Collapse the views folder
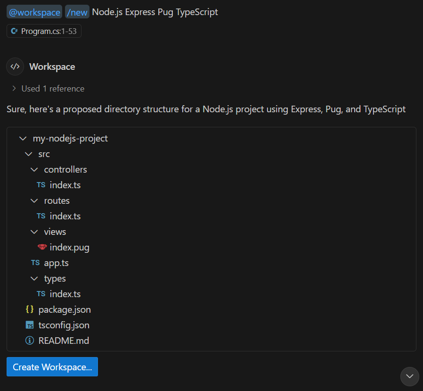The width and height of the screenshot is (423, 391). pyautogui.click(x=34, y=232)
